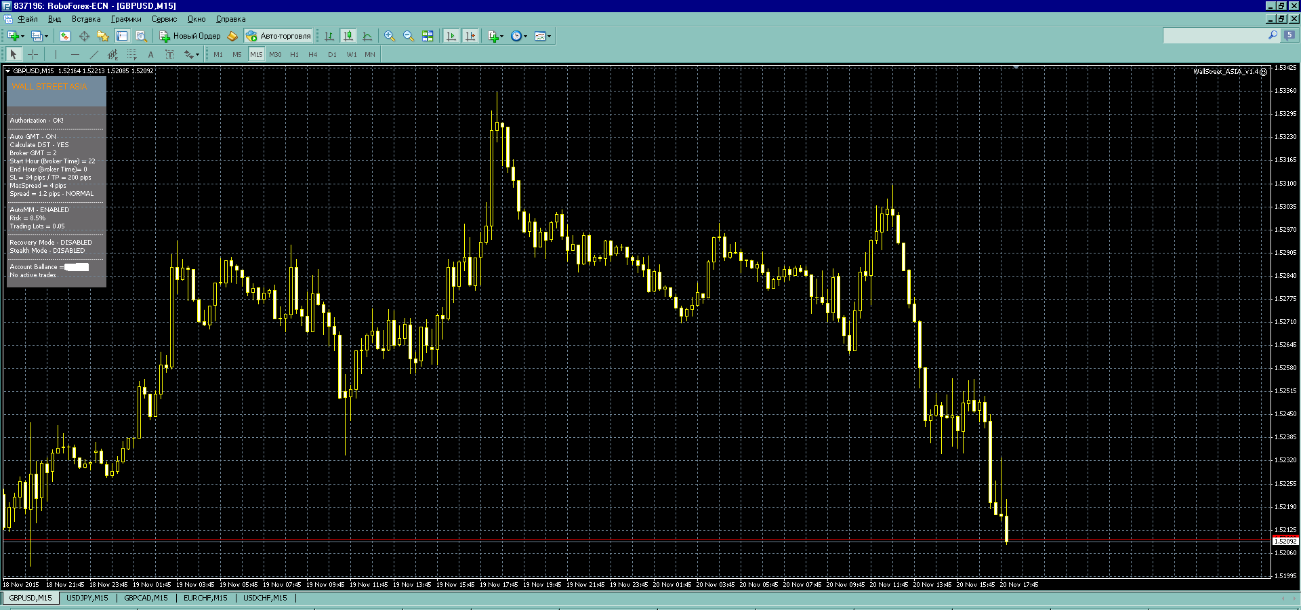Screen dimensions: 1301x610
Task: Set chart period to D1
Action: (332, 54)
